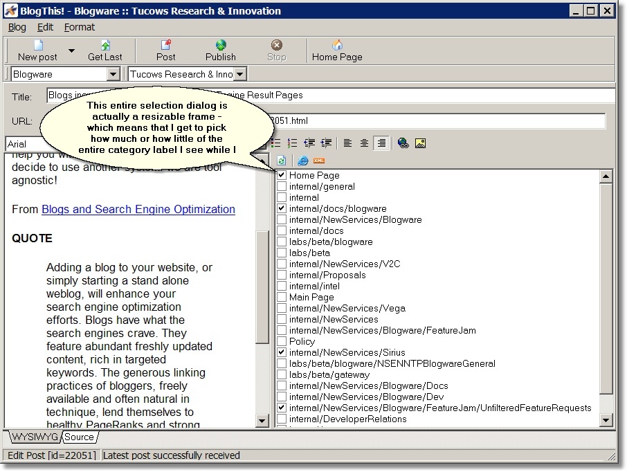The height and width of the screenshot is (472, 627).
Task: Click internal/NewServices/Blogware/Dev label
Action: [366, 397]
